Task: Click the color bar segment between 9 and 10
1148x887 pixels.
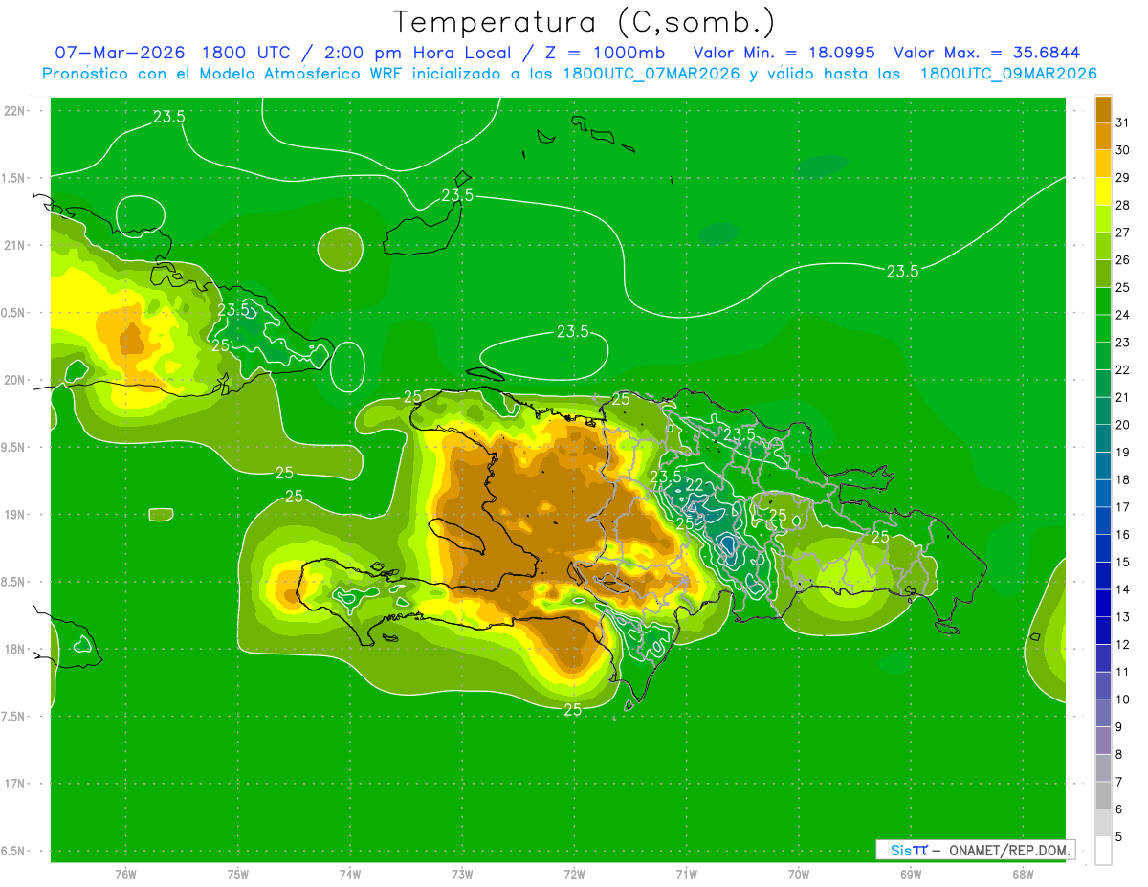Action: tap(1103, 714)
